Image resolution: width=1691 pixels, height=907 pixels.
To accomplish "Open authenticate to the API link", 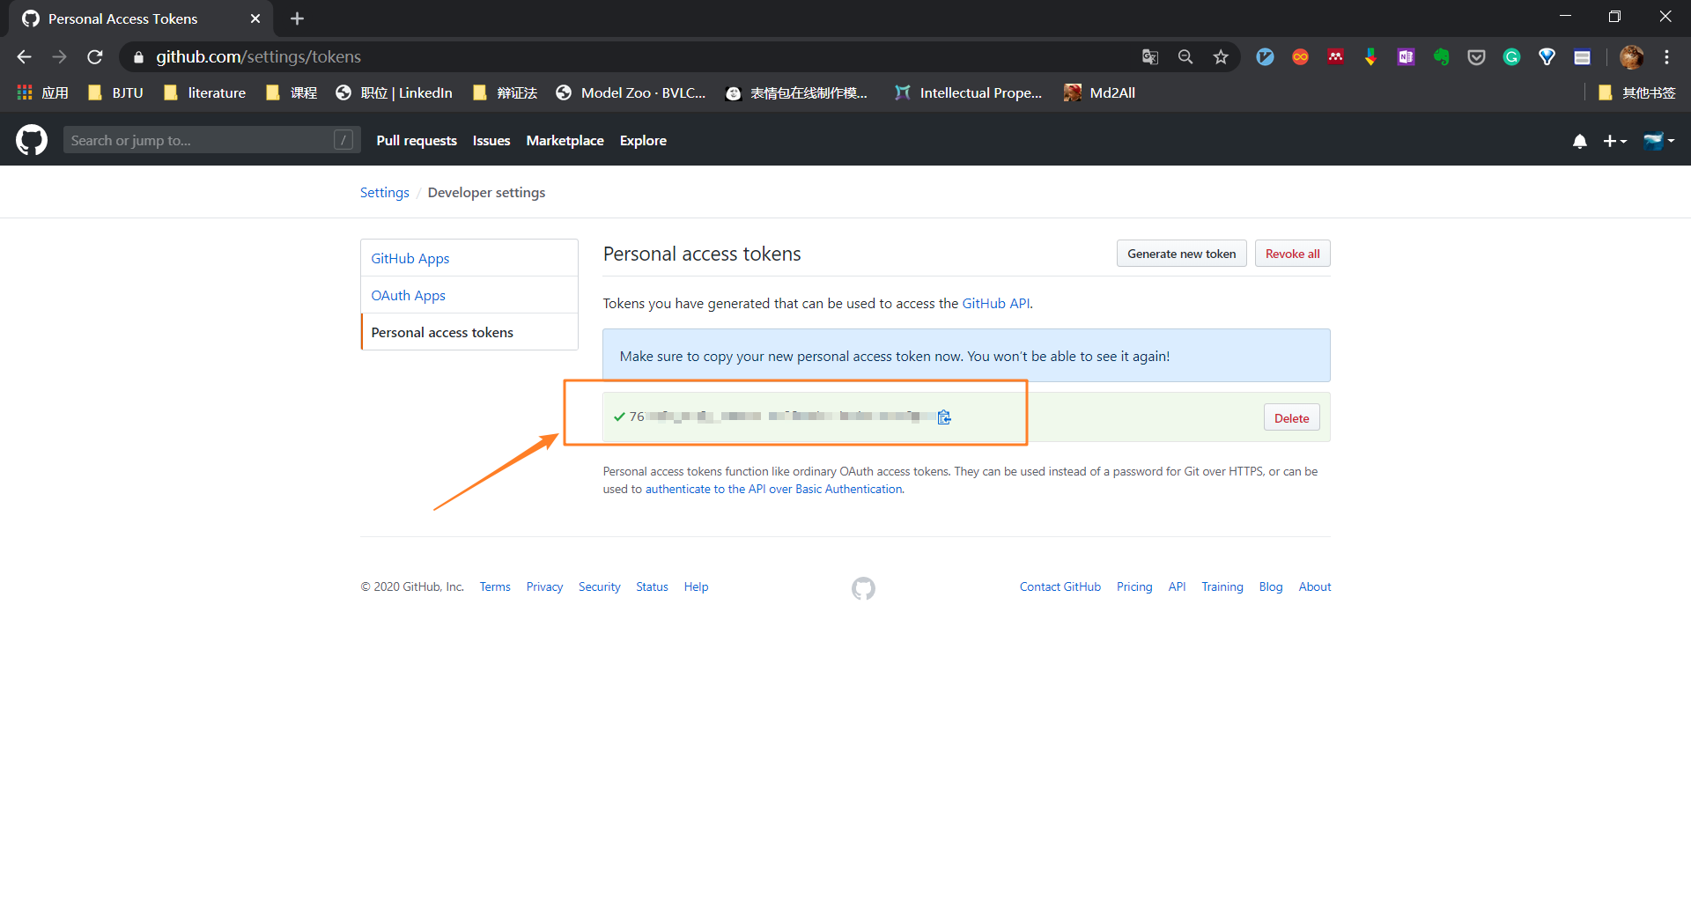I will pos(774,490).
